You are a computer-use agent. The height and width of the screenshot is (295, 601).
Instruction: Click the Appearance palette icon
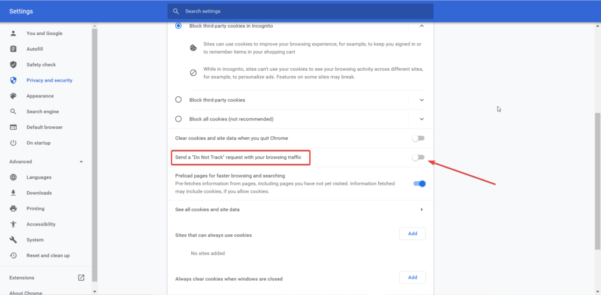pos(14,96)
